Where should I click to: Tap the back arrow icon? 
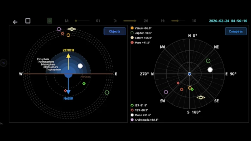(x=15, y=22)
